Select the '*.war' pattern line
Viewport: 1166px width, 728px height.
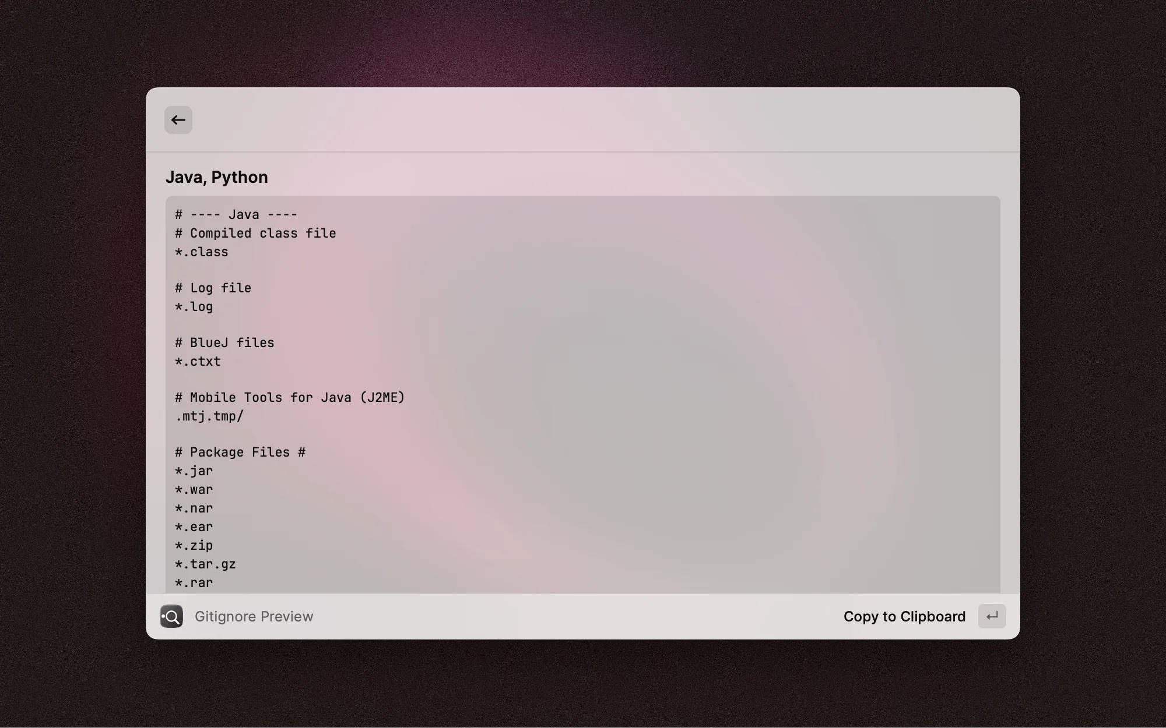(x=194, y=489)
